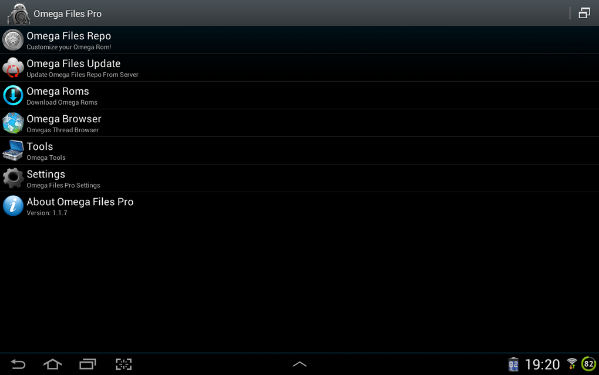The width and height of the screenshot is (599, 375).
Task: Tap the Android back navigation button
Action: coord(18,364)
